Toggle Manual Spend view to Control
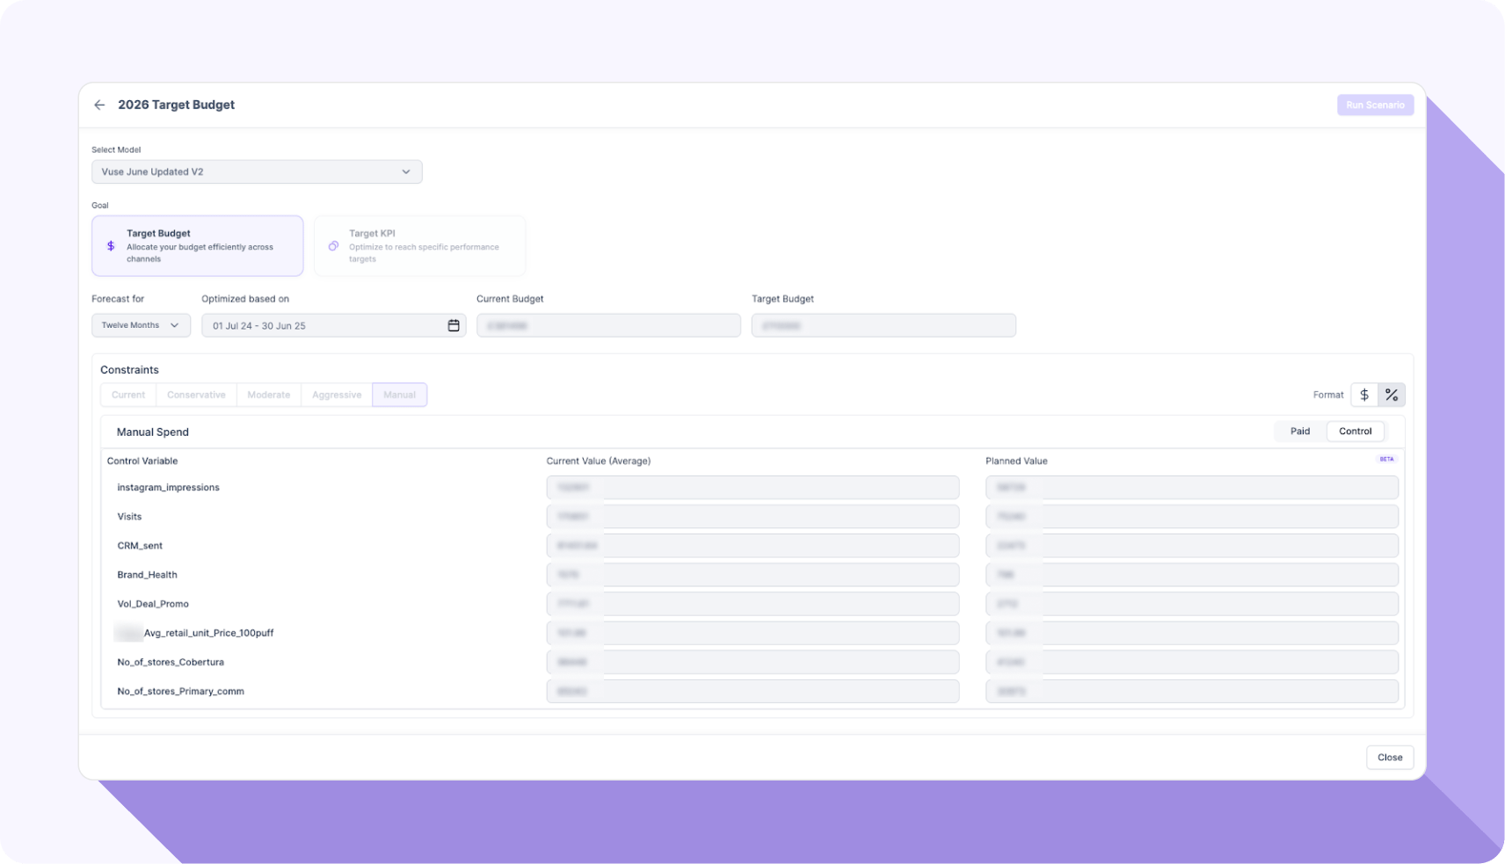Image resolution: width=1505 pixels, height=864 pixels. point(1356,432)
